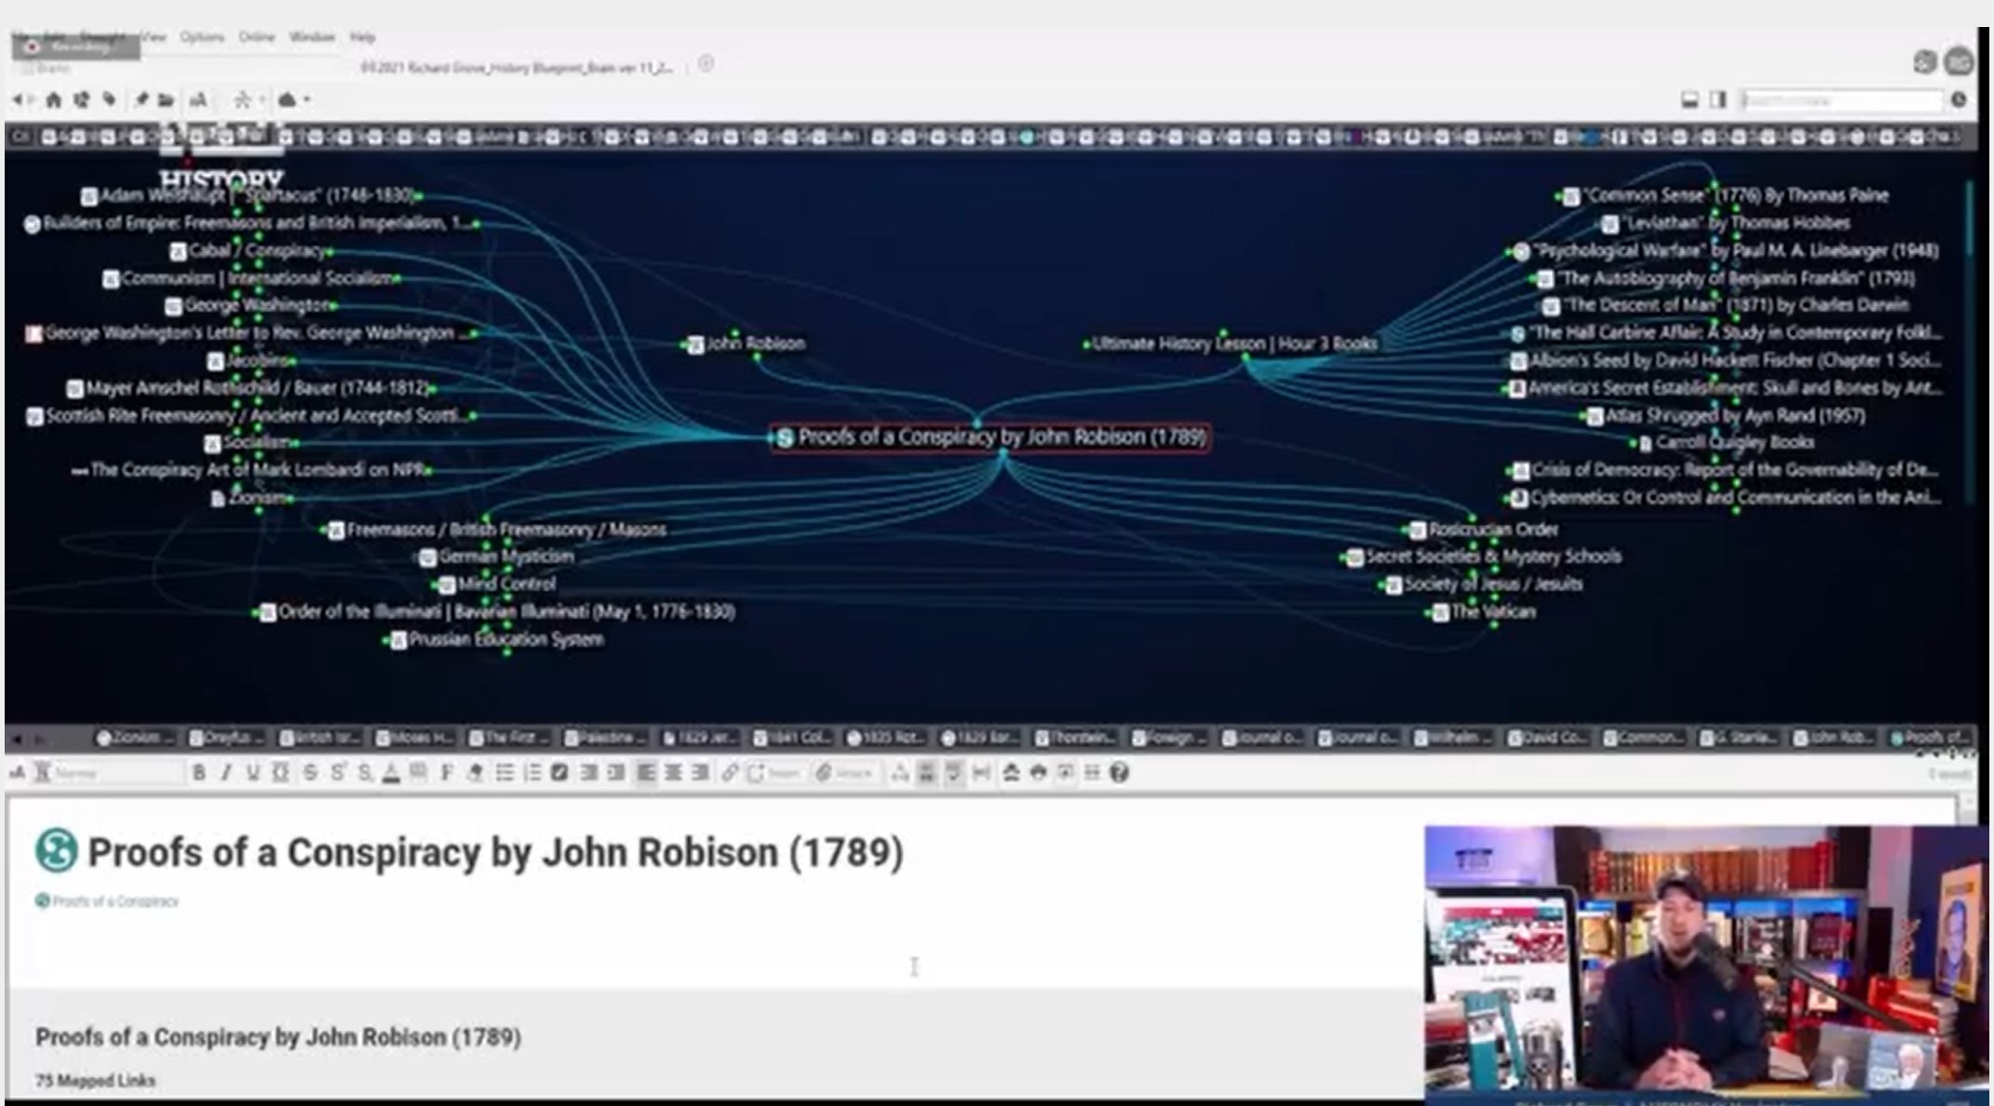Go to the Home thought

click(54, 100)
